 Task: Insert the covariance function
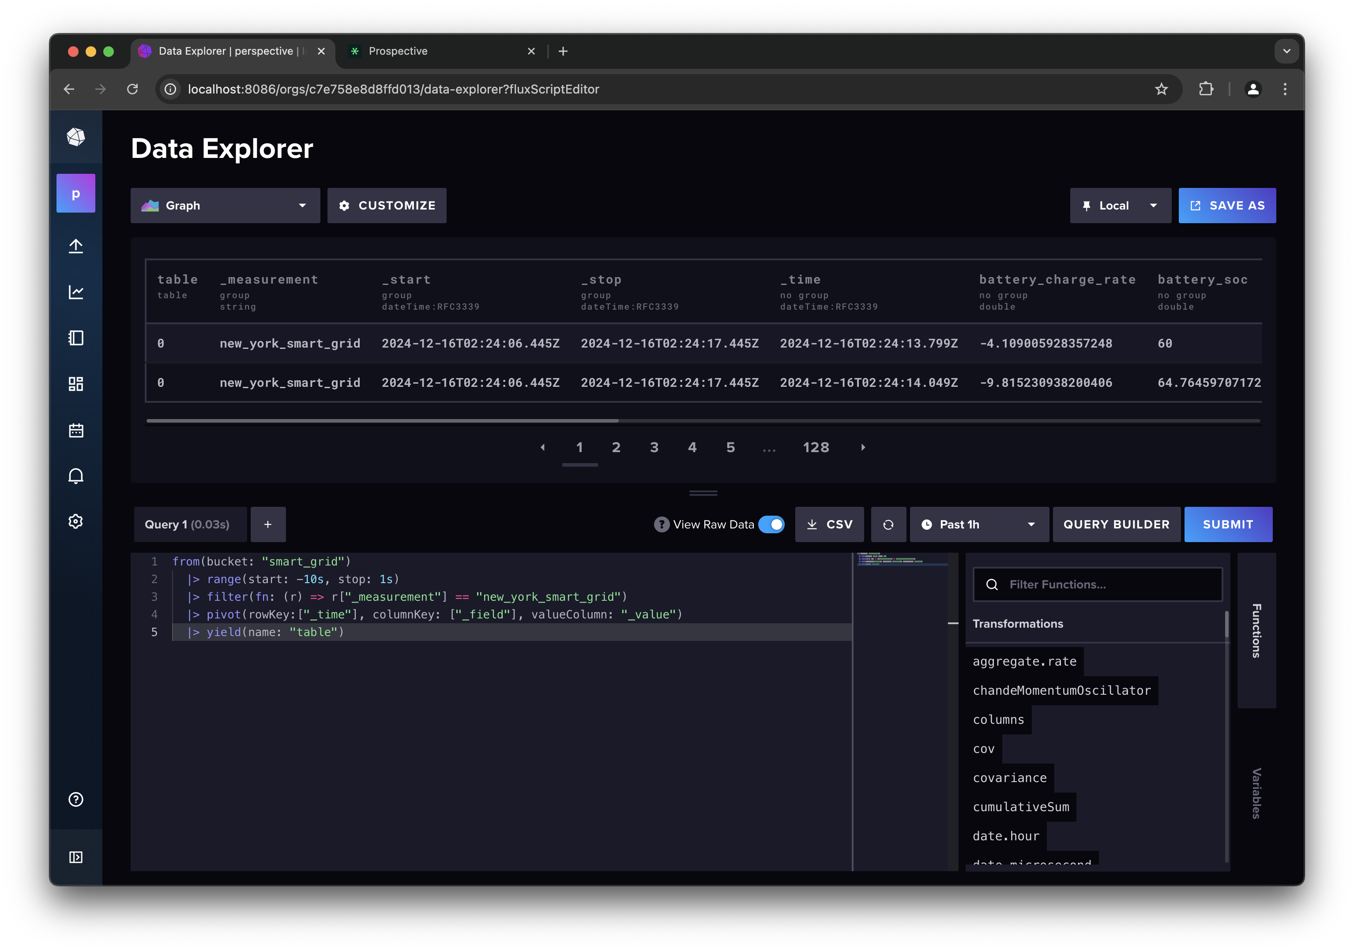1010,778
